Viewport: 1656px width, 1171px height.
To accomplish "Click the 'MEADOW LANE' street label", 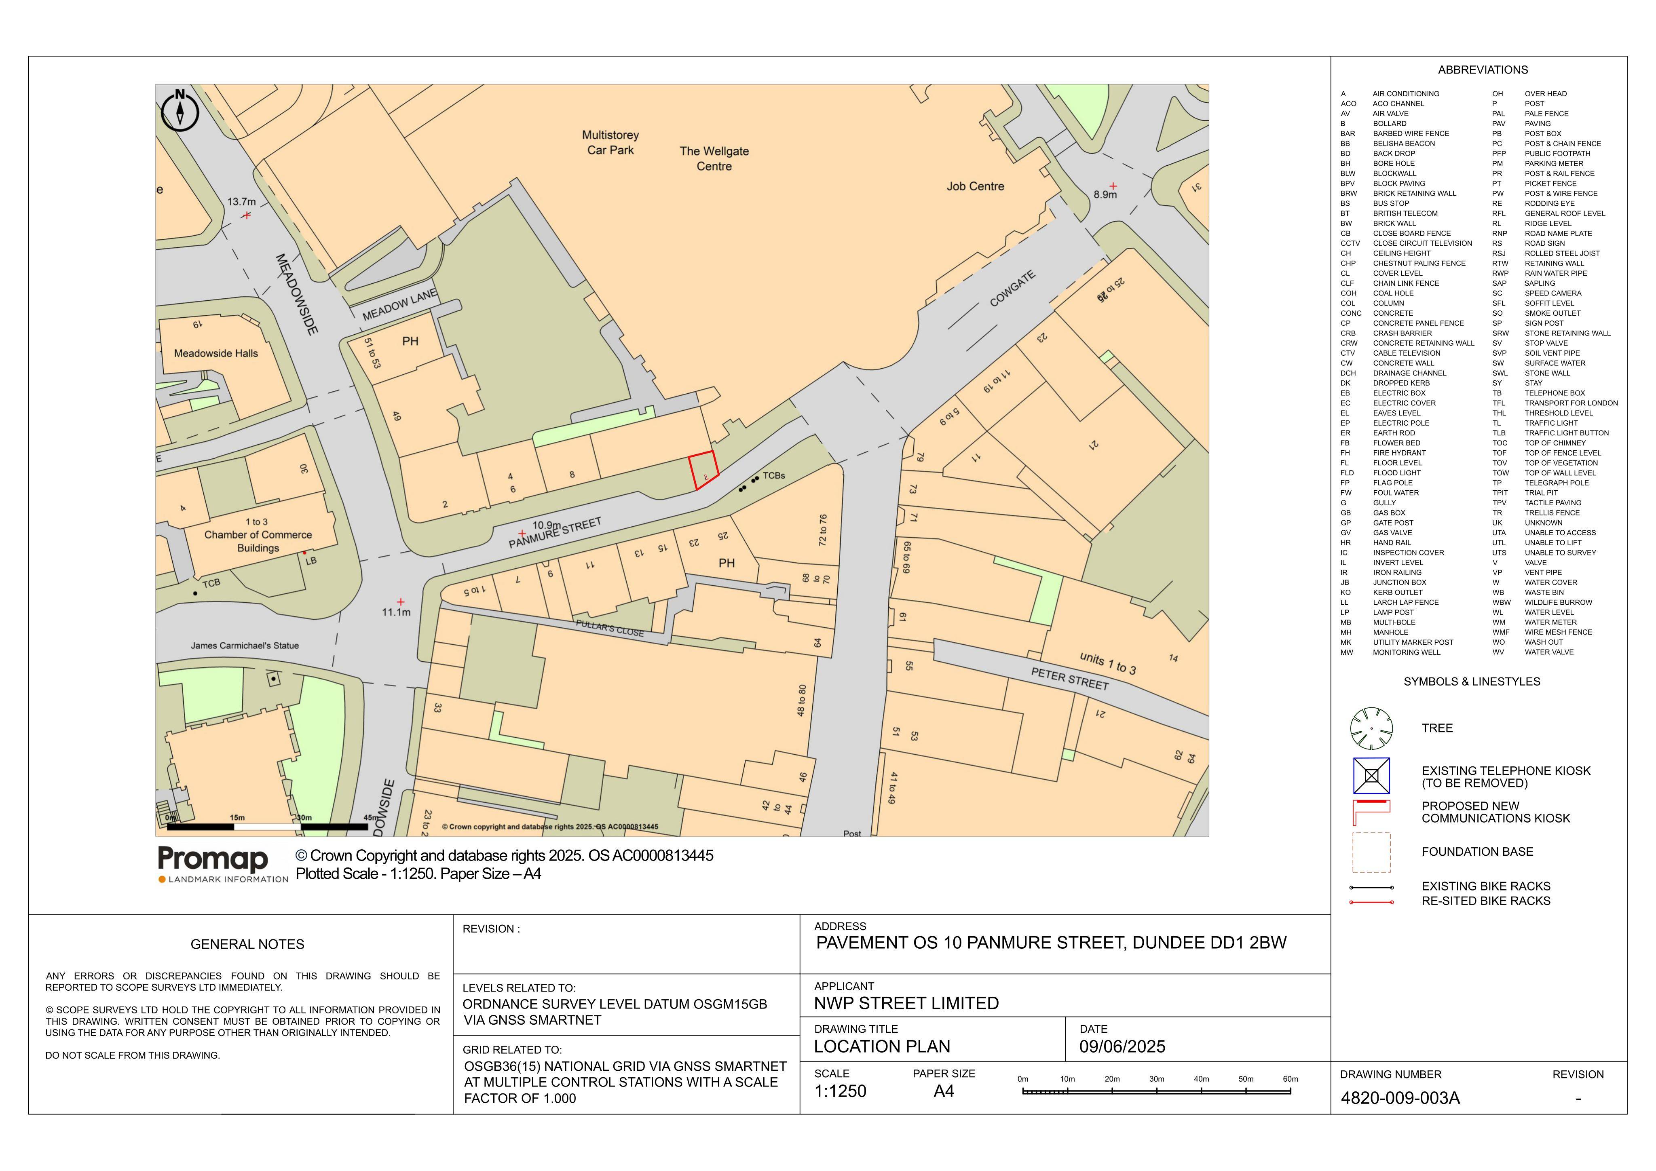I will click(x=399, y=305).
